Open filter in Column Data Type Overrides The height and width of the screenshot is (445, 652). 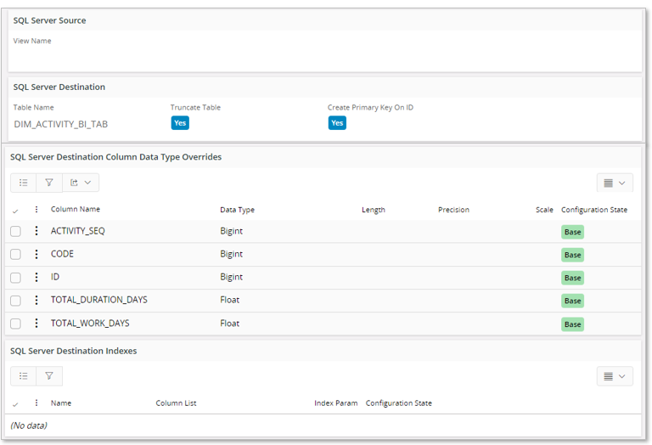[x=49, y=183]
